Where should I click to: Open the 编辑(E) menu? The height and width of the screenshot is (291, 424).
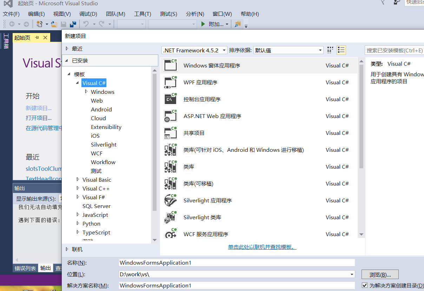[x=37, y=14]
